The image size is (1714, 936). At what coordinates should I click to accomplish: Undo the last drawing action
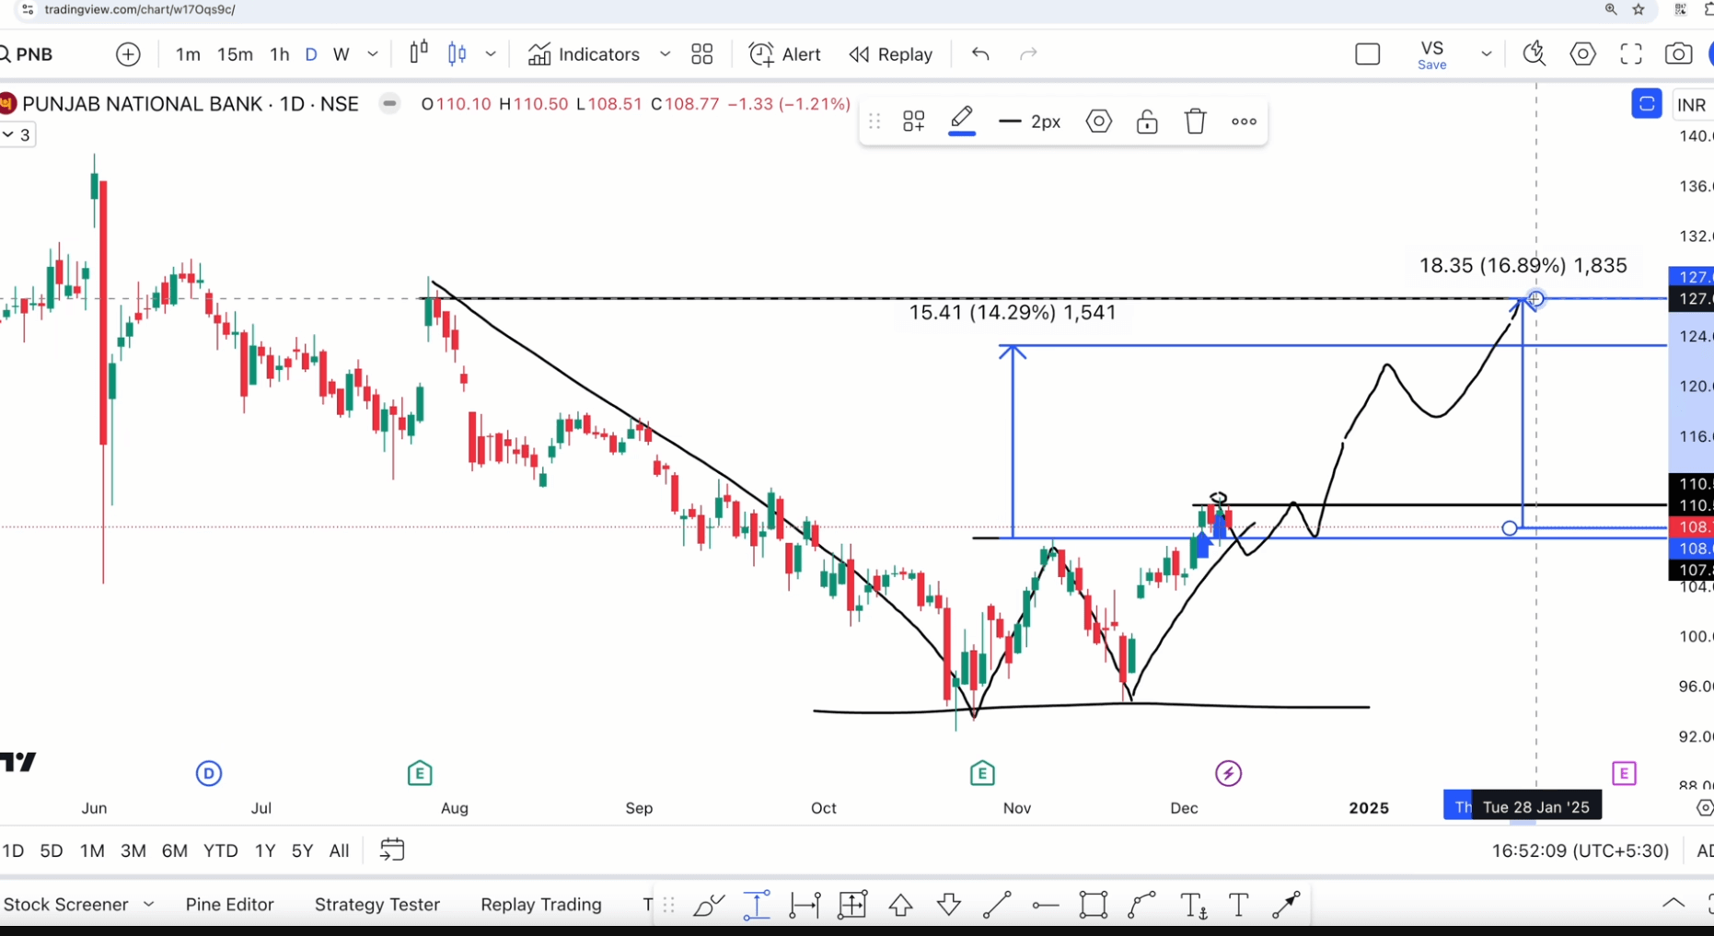980,54
